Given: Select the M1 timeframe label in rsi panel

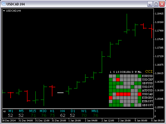Looking at the screenshot, I should pyautogui.click(x=11, y=111).
